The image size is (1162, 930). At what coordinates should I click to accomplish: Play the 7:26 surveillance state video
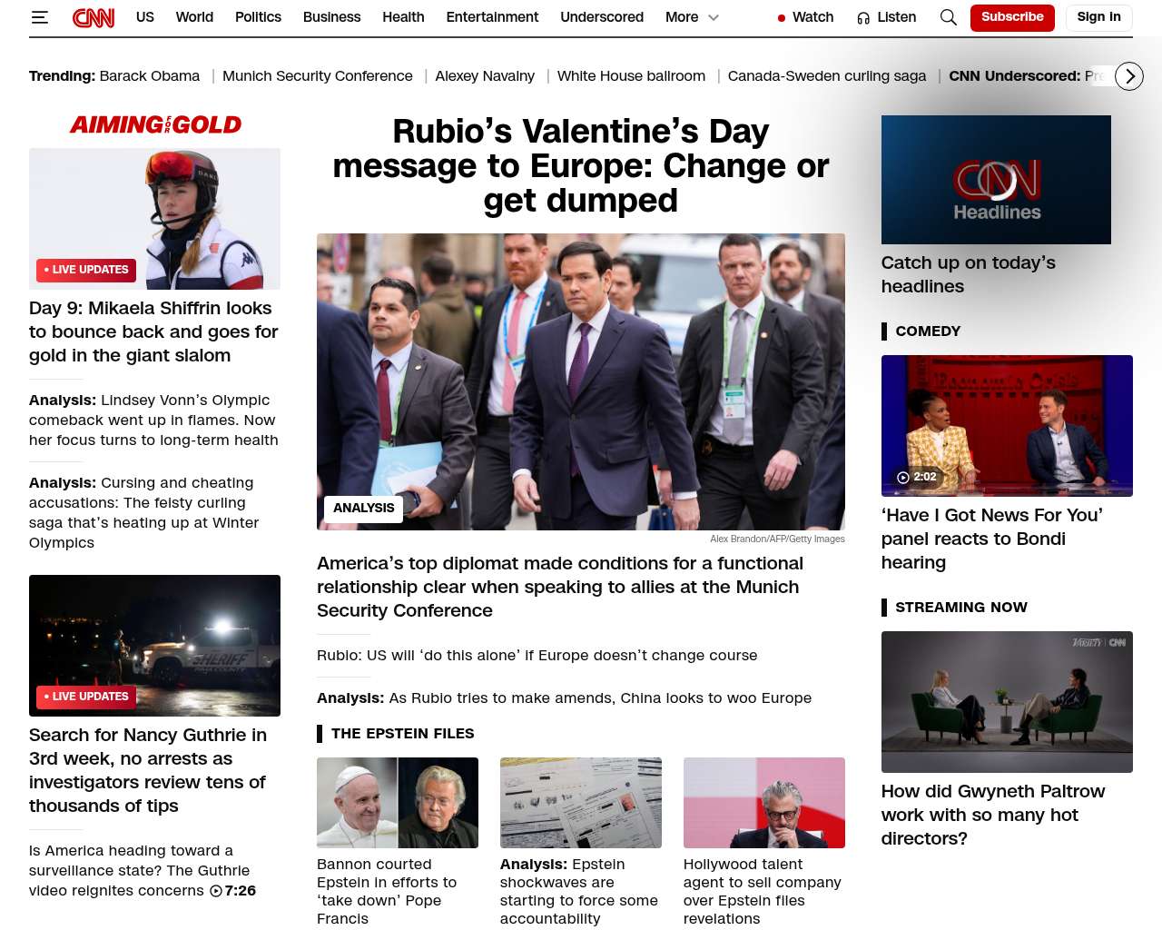pyautogui.click(x=216, y=891)
